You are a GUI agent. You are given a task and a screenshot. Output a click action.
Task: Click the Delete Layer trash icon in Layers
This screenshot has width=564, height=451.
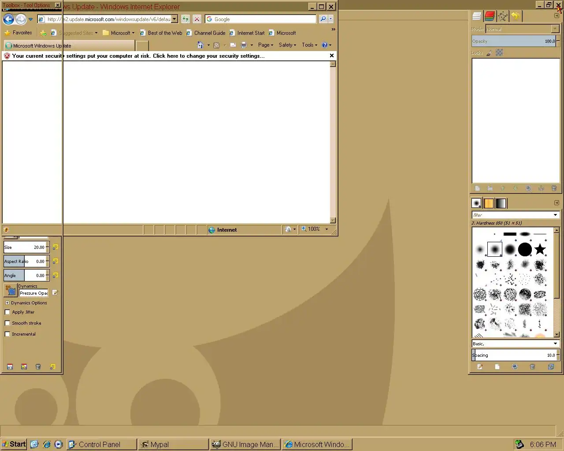(554, 189)
